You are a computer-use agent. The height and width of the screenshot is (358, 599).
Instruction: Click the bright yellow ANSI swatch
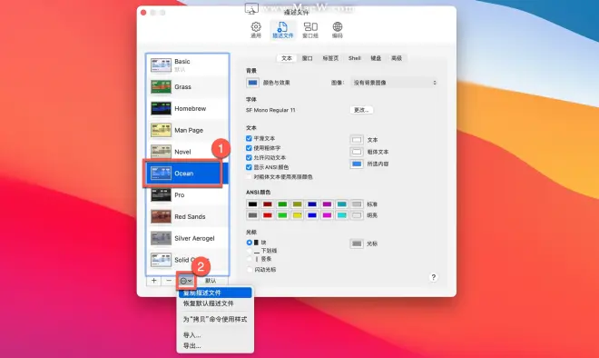coord(297,215)
